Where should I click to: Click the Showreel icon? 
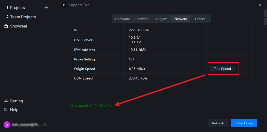(x=5, y=26)
